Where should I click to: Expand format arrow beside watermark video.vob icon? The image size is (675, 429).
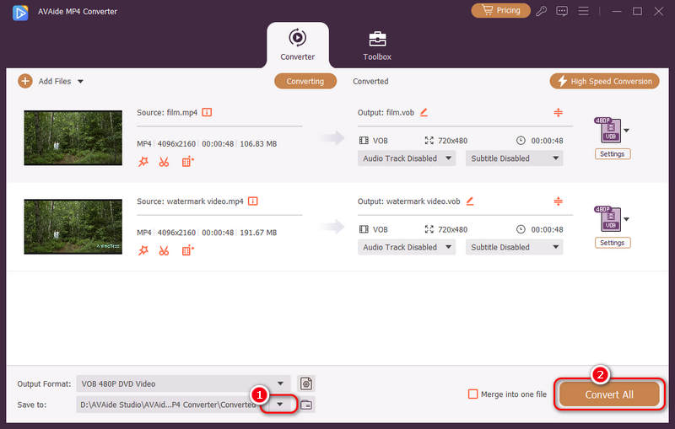tap(626, 219)
